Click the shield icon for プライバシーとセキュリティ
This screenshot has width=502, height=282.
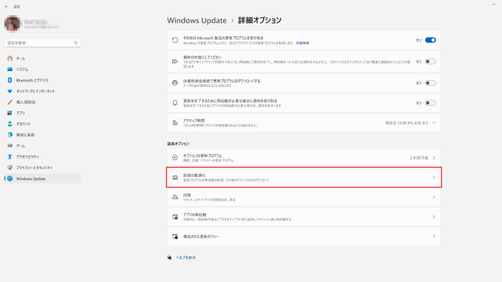10,168
